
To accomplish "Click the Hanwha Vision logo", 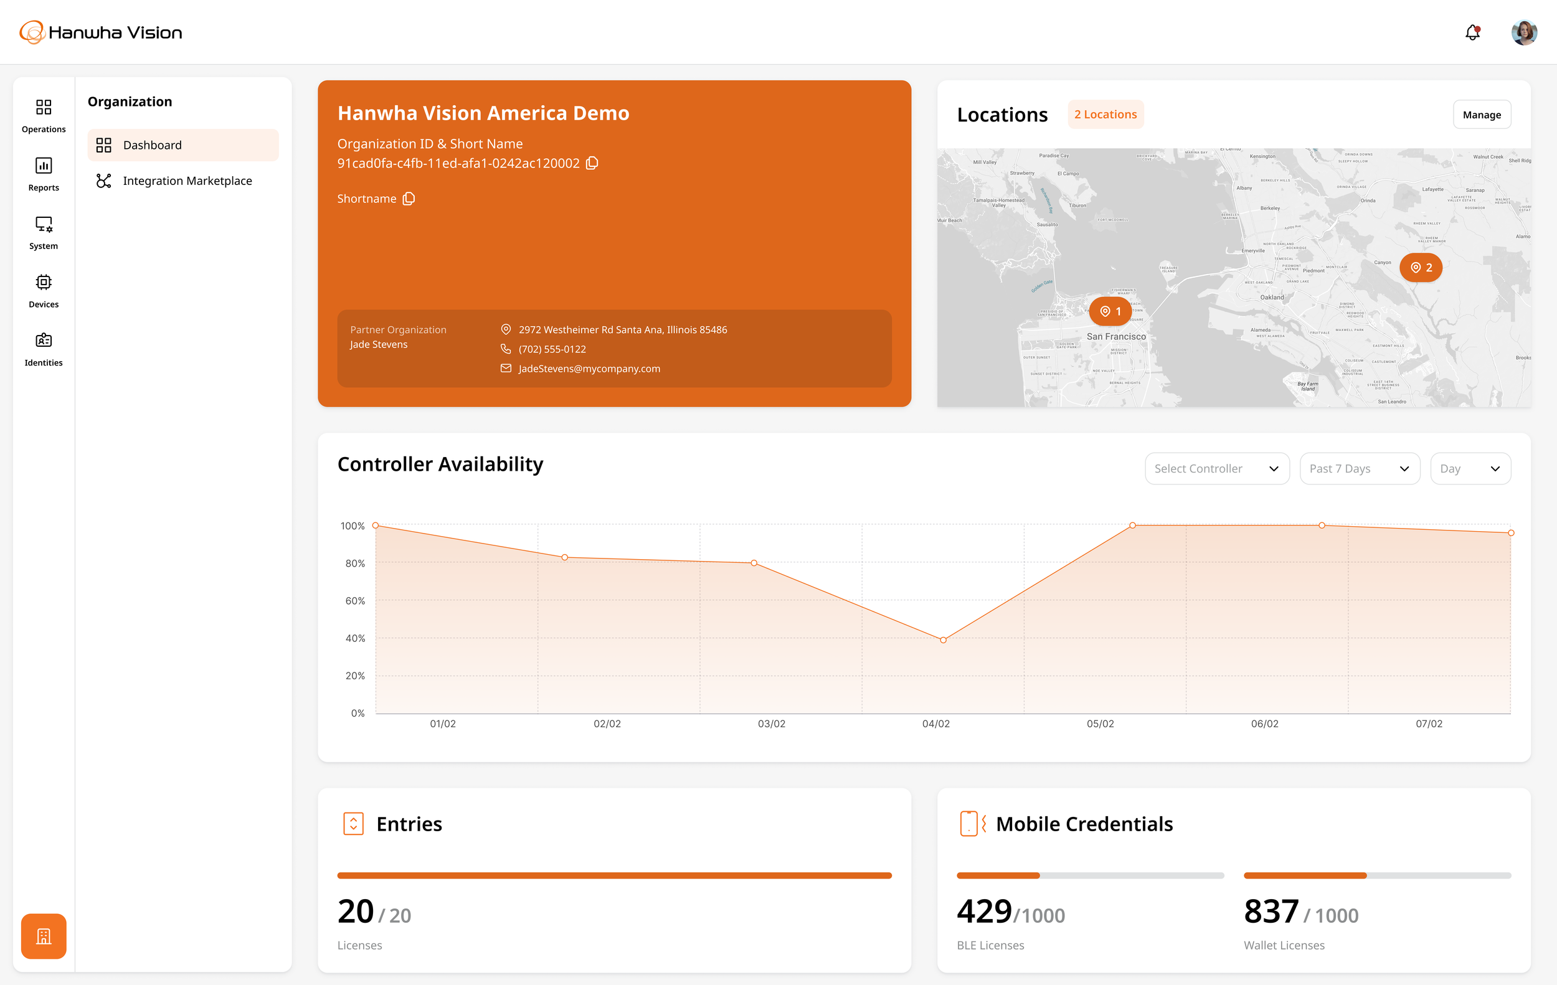I will coord(101,32).
